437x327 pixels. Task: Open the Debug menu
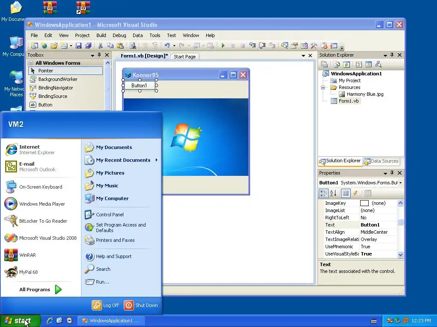click(x=119, y=35)
